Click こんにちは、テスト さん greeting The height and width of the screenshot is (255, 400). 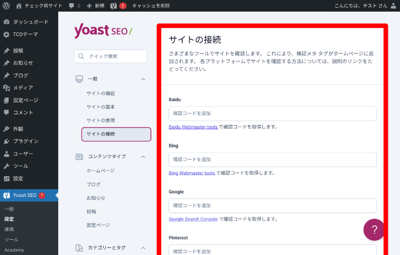361,6
